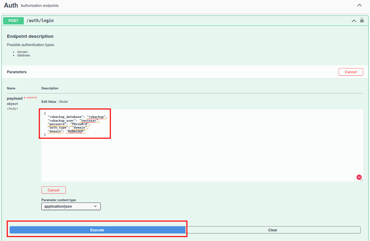This screenshot has height=241, width=370.
Task: Grab the payload textarea resize handle
Action: point(361,180)
